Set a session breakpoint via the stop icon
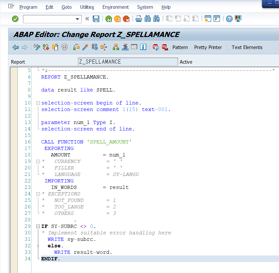This screenshot has height=273, width=279. 156,47
